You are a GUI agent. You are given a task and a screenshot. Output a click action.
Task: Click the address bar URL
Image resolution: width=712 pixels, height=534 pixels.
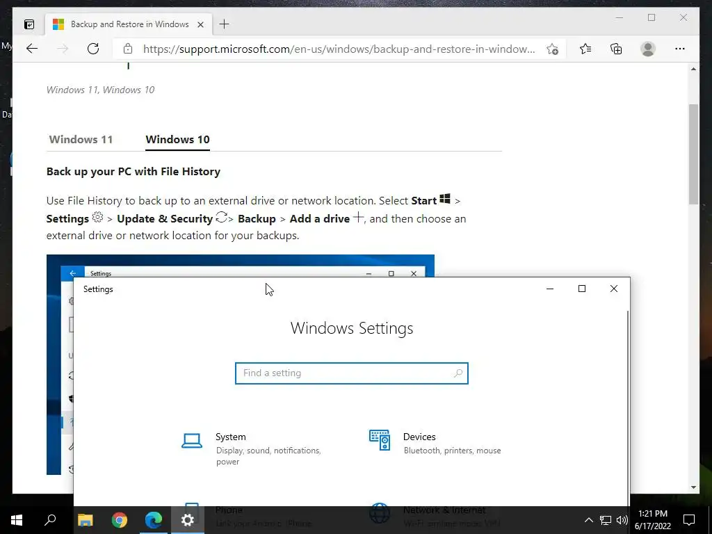pyautogui.click(x=339, y=49)
